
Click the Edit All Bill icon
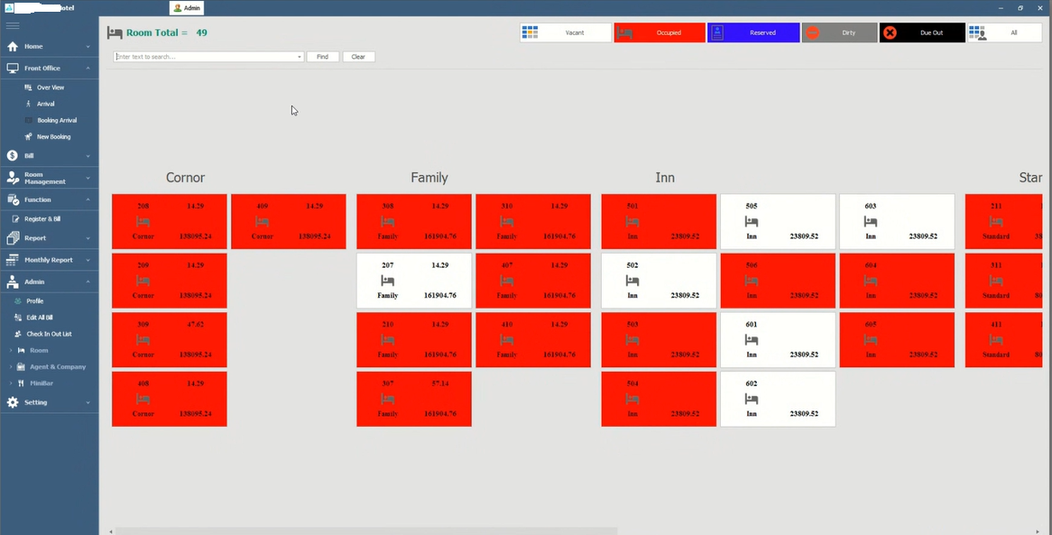(18, 318)
